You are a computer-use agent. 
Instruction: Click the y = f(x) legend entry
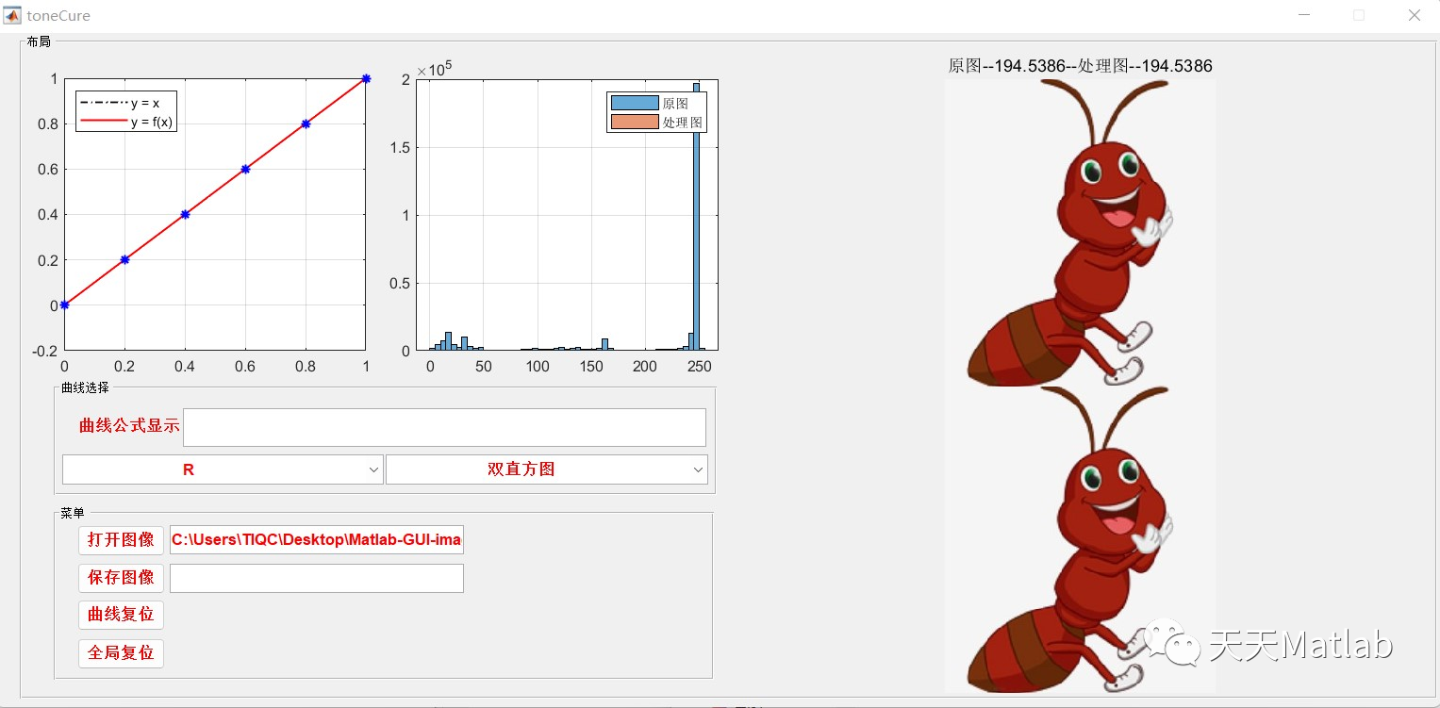[x=127, y=122]
